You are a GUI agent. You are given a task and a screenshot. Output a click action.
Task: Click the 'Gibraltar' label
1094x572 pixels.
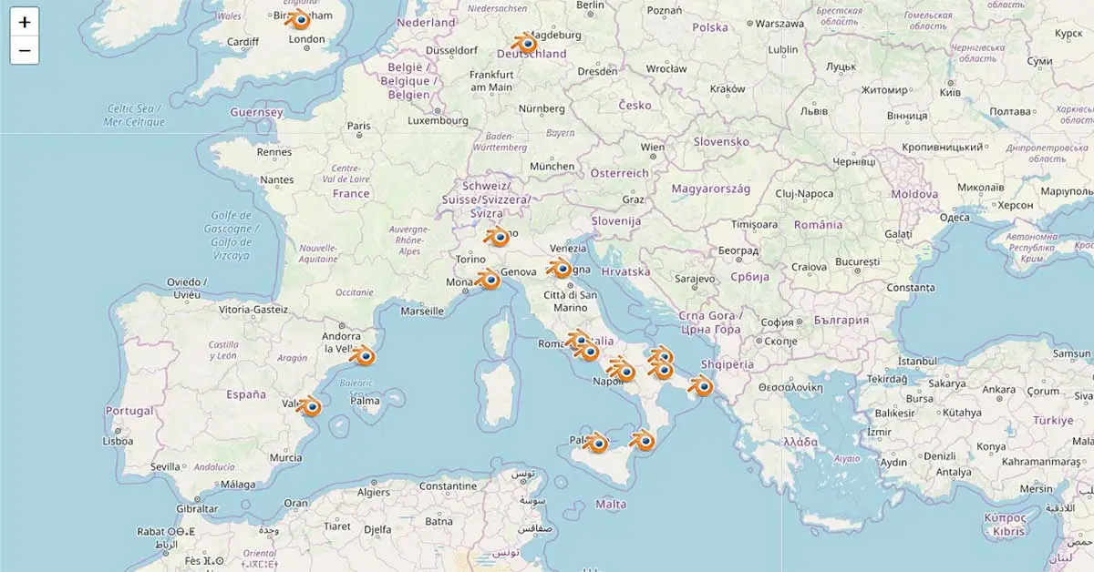point(197,508)
